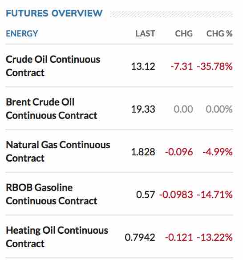243x260 pixels.
Task: Open Natural Gas Continuous Contract
Action: click(58, 151)
